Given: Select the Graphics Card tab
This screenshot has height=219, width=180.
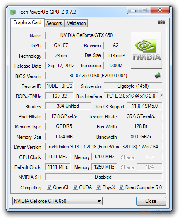Looking at the screenshot, I should pyautogui.click(x=27, y=22).
